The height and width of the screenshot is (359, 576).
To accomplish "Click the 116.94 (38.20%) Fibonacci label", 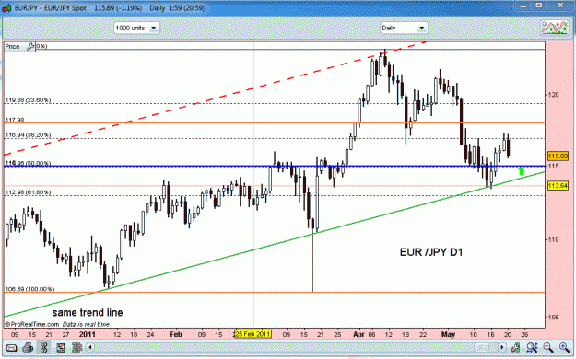I will (x=28, y=135).
